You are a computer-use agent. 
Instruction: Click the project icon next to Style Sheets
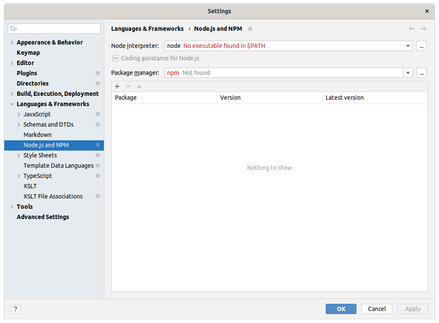[x=98, y=155]
